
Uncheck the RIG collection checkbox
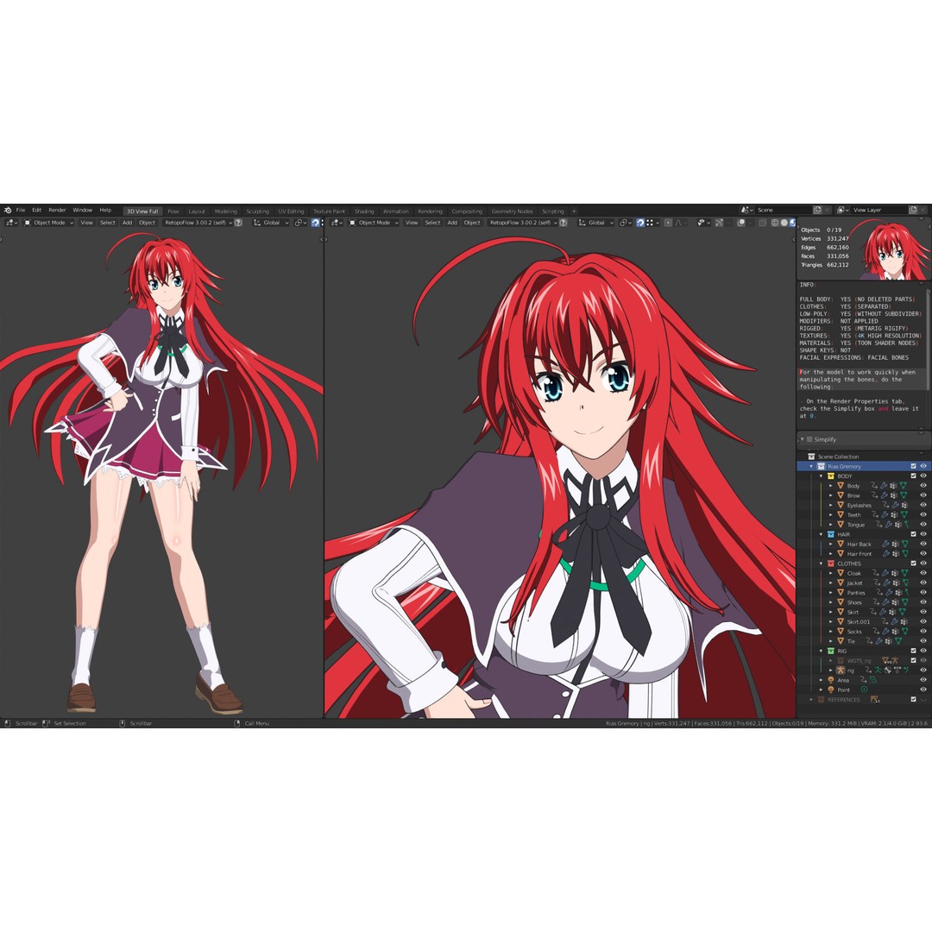coord(914,651)
